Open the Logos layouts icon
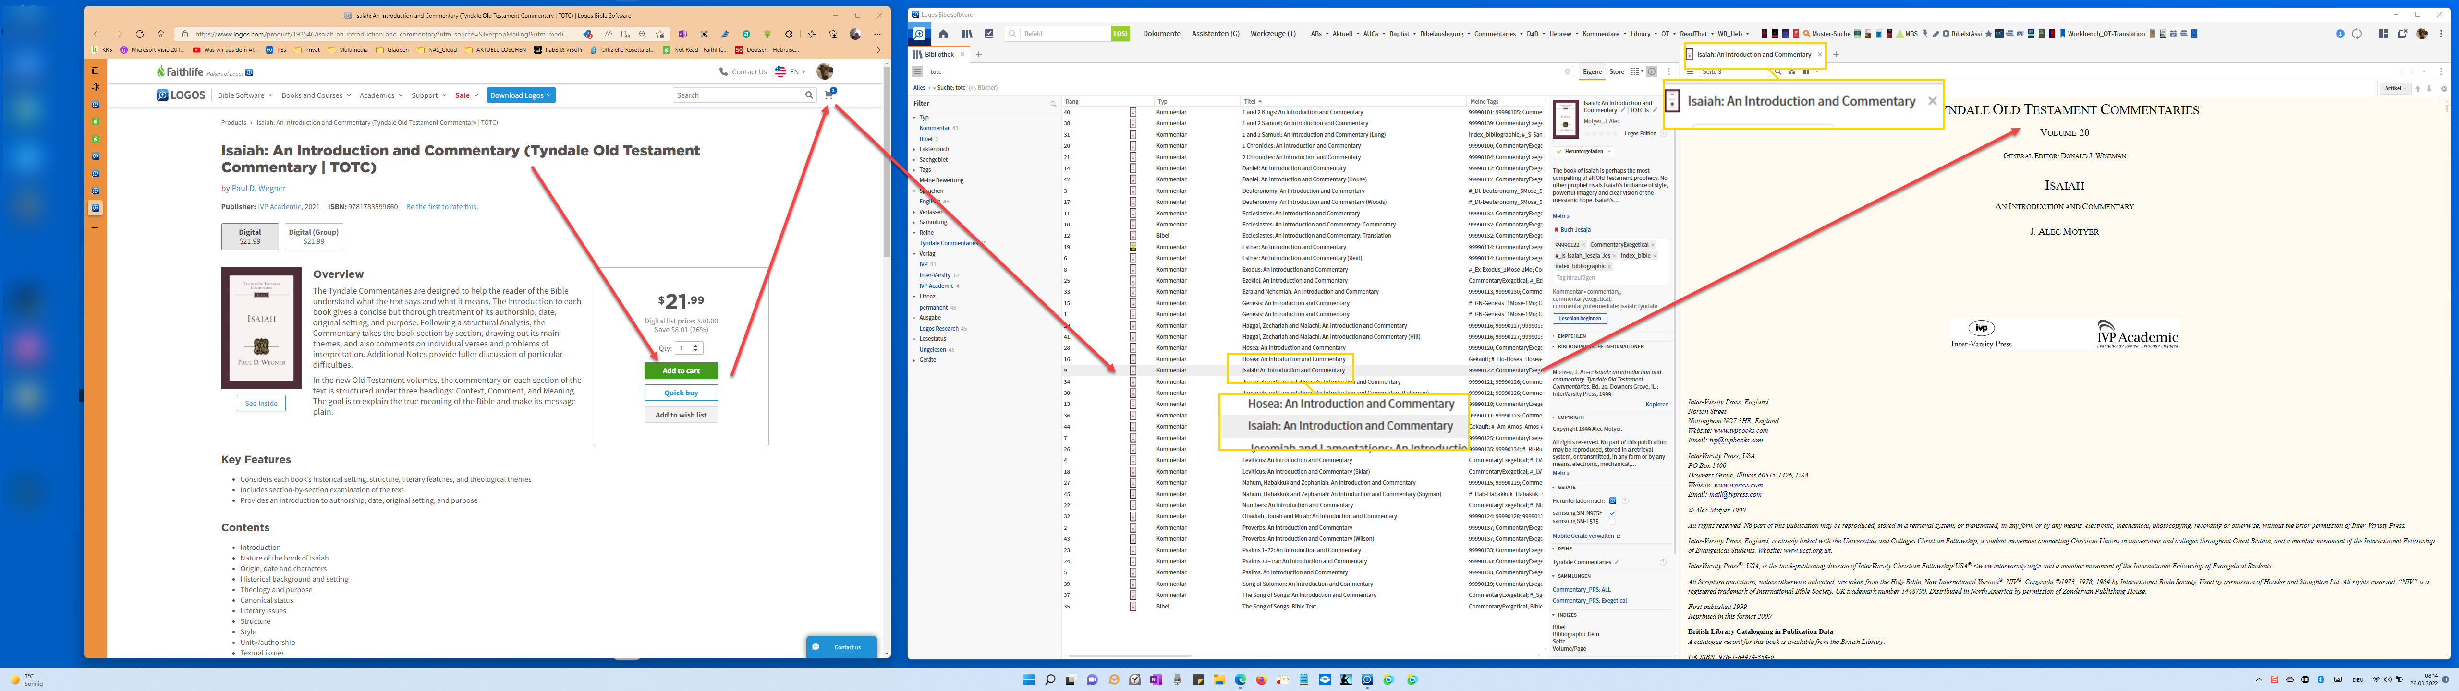Image resolution: width=2459 pixels, height=691 pixels. 2384,34
